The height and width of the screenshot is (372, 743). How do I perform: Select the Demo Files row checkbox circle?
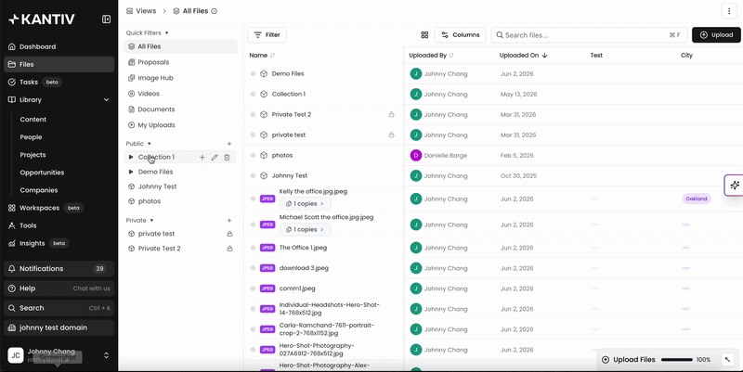pos(253,74)
